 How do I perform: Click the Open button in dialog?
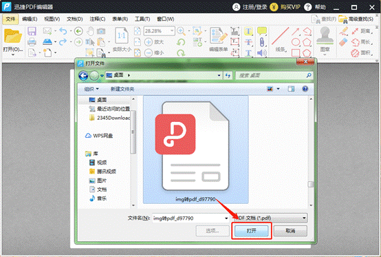[x=252, y=230]
